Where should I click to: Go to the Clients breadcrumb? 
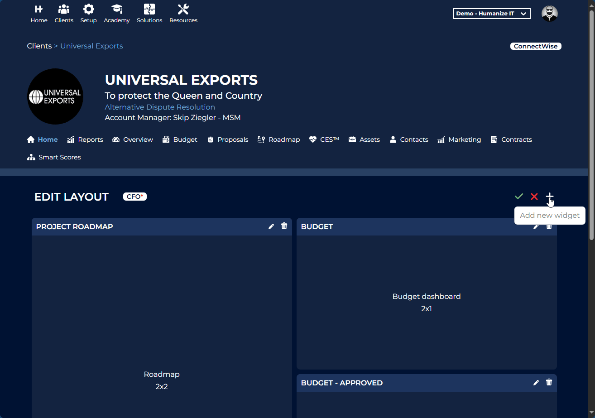coord(39,46)
